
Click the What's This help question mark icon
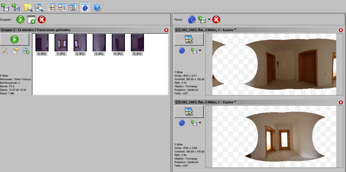[x=97, y=7]
